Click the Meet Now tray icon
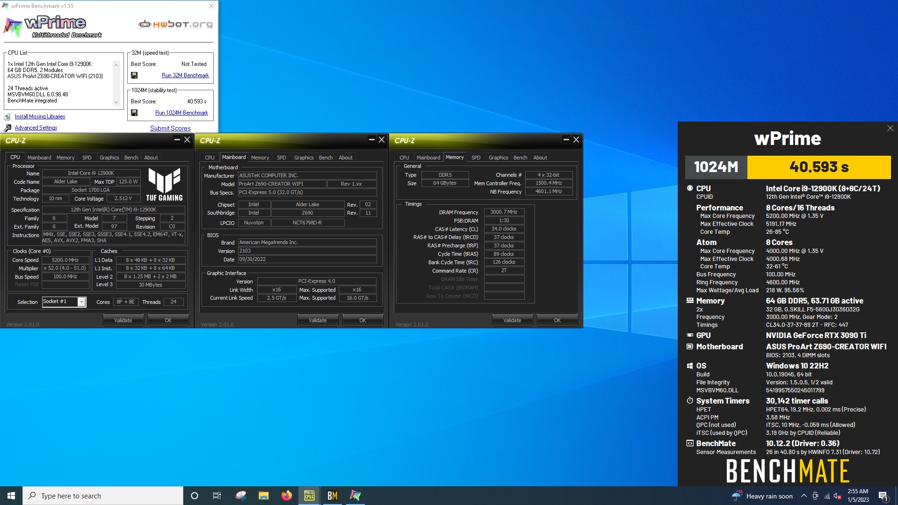The width and height of the screenshot is (898, 505). [x=815, y=496]
